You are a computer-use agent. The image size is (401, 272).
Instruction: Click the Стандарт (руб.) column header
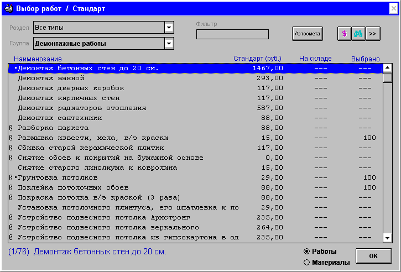pos(257,59)
